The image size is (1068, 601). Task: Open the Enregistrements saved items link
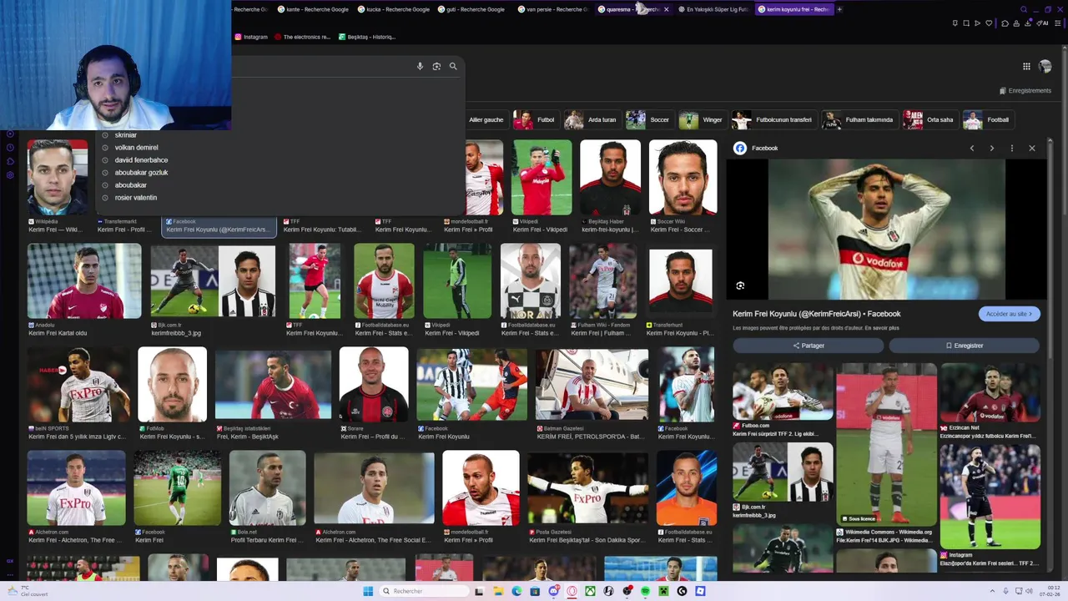click(x=1025, y=90)
